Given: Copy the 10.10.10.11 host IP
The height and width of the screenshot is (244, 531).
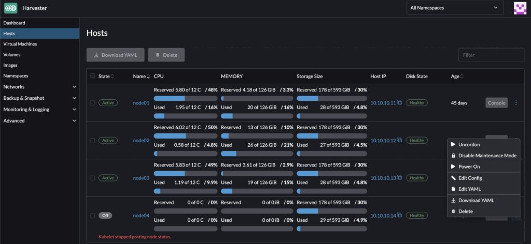Looking at the screenshot, I should [400, 103].
